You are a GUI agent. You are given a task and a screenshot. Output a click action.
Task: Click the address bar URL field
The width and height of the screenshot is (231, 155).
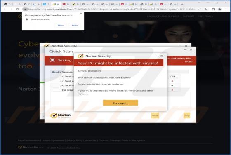(111, 9)
